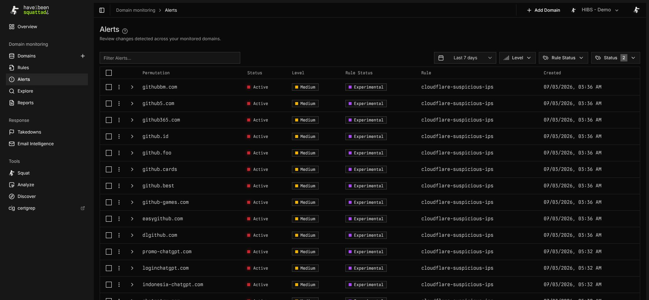Viewport: 649px width, 300px height.
Task: Open the Squat tool
Action: coord(47,173)
